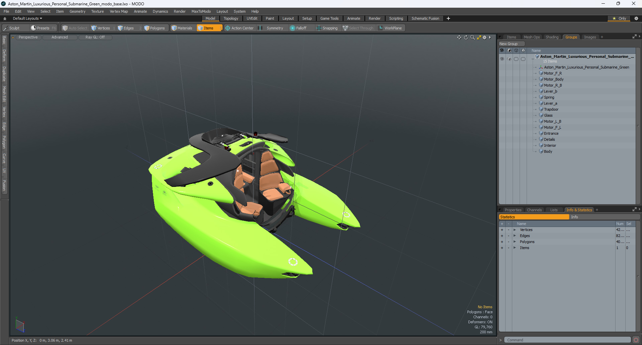Open the layout settings gear at top right
The image size is (642, 345).
[636, 18]
